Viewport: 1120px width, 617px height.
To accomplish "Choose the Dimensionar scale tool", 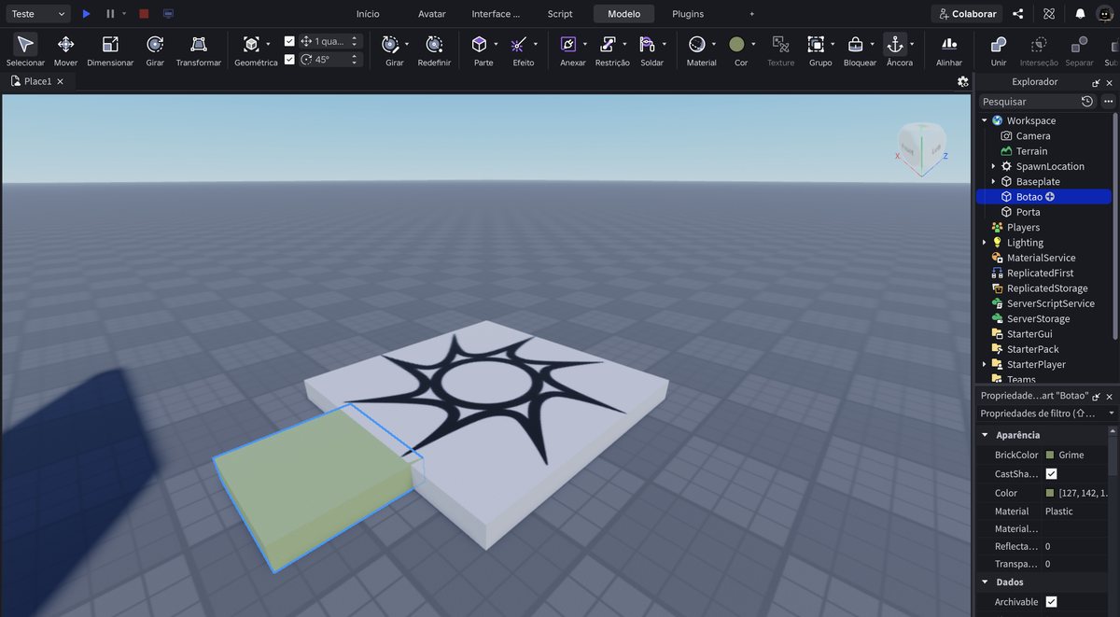I will pos(110,49).
